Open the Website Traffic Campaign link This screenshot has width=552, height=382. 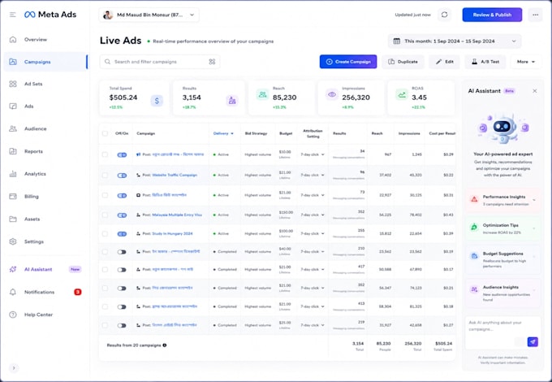(x=175, y=175)
